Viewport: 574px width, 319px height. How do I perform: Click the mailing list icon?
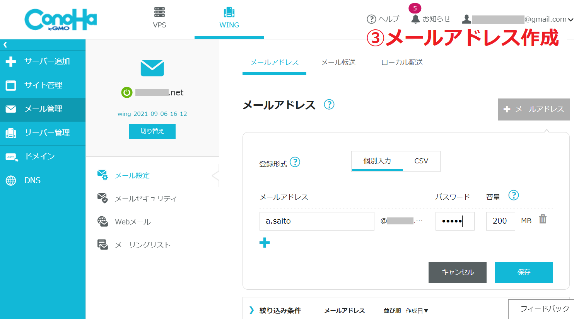pyautogui.click(x=102, y=244)
